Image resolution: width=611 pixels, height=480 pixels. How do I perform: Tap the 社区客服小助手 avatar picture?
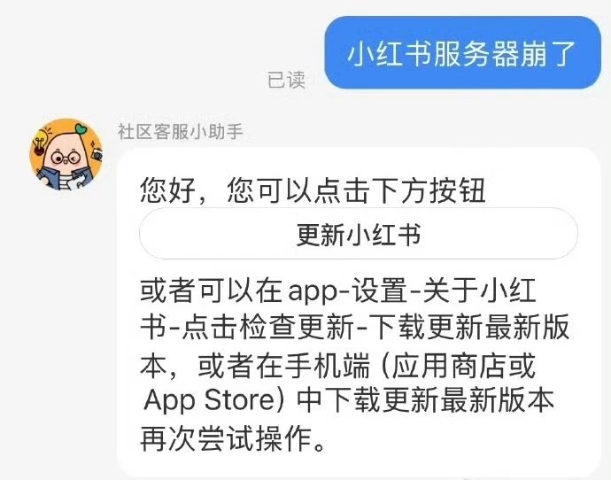66,155
